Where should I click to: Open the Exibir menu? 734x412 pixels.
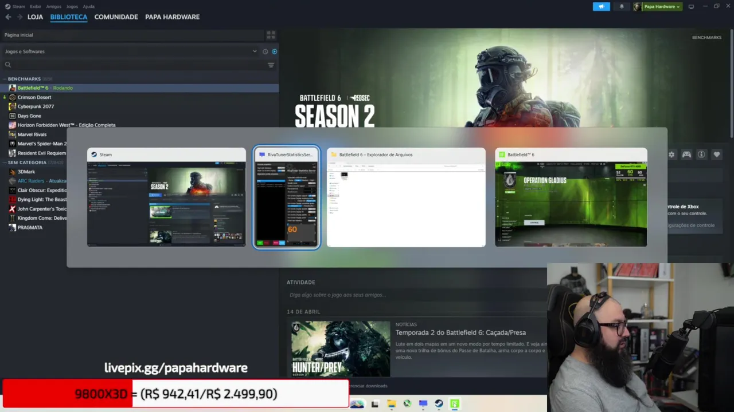(36, 6)
